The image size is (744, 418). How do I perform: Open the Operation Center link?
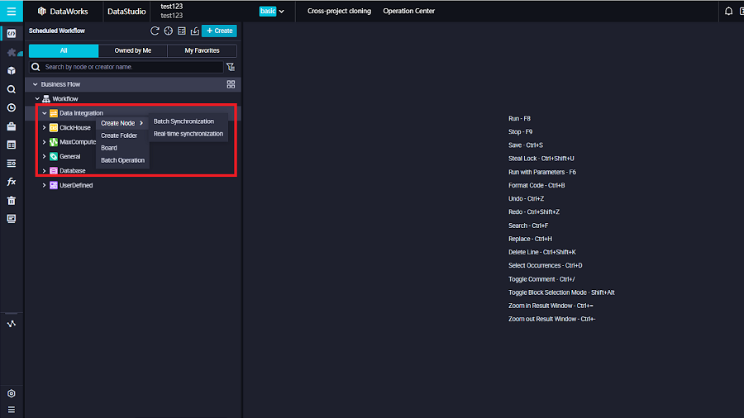[408, 12]
